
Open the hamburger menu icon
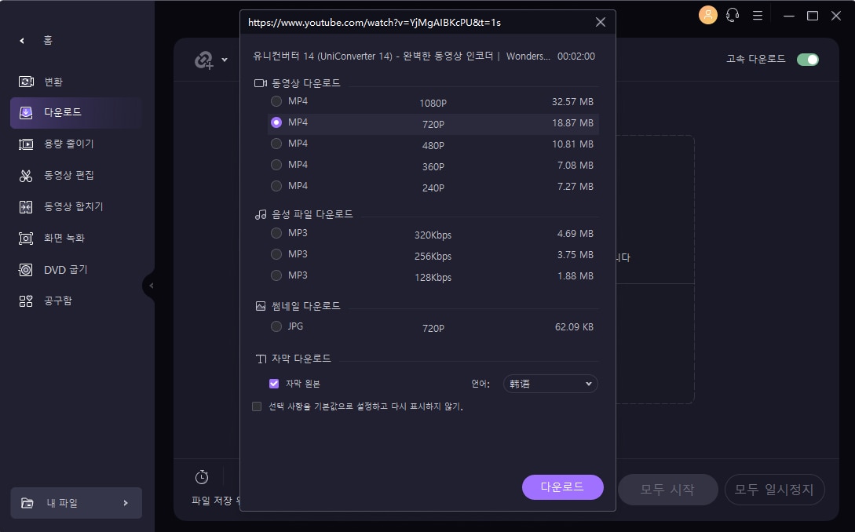click(x=758, y=15)
